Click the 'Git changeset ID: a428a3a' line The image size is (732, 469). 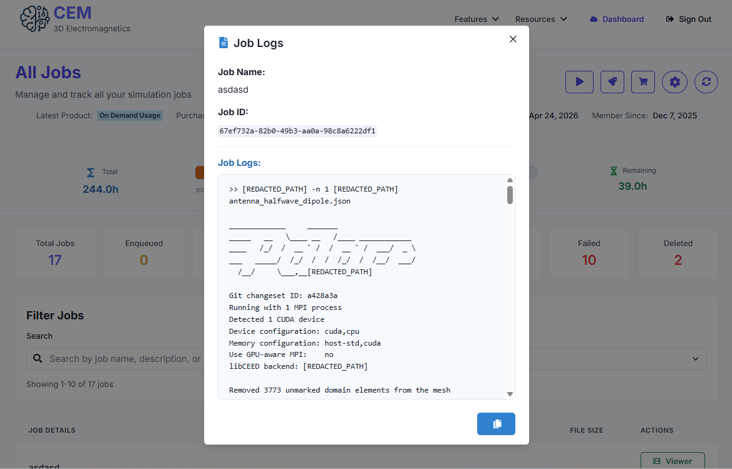click(x=283, y=296)
